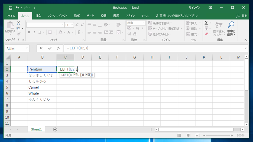253x142 pixels.
Task: Open セルのスタイル dropdown
Action: (160, 34)
